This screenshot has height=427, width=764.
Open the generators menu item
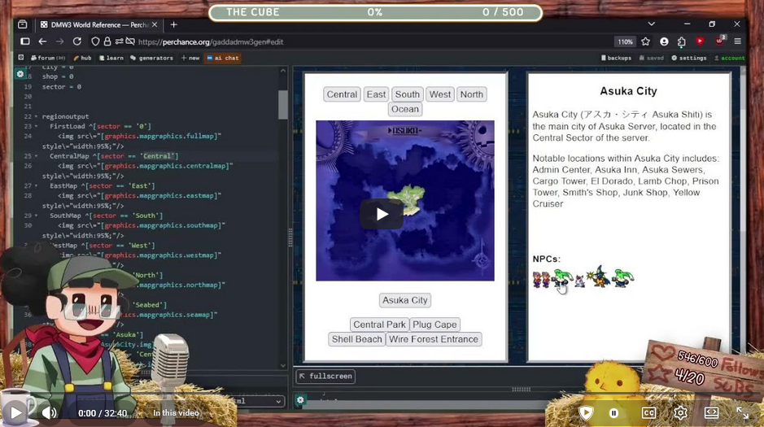point(155,59)
